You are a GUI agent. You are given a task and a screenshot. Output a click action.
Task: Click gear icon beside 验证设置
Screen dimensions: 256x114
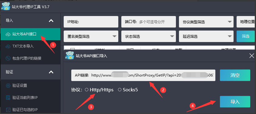8,85
